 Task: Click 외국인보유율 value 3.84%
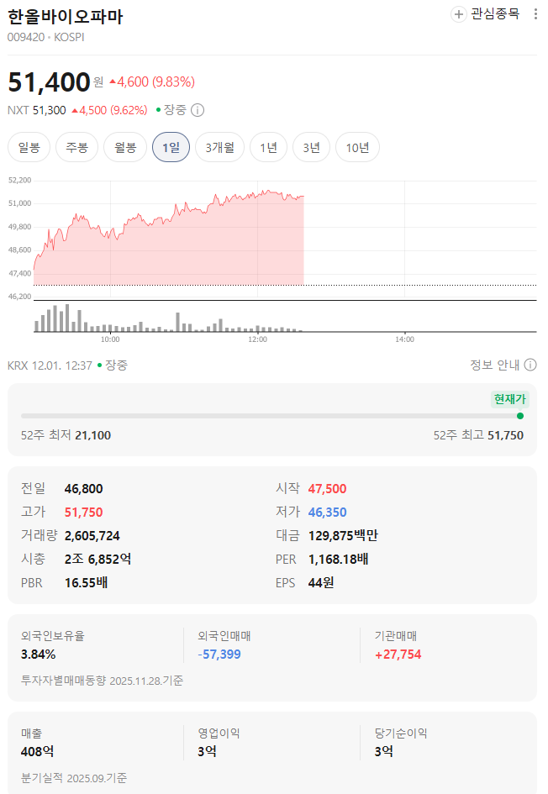[x=38, y=655]
